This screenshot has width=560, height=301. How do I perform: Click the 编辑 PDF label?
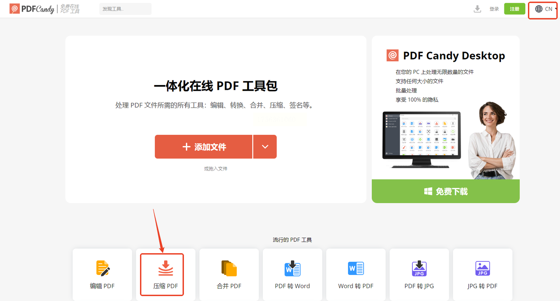coord(102,286)
